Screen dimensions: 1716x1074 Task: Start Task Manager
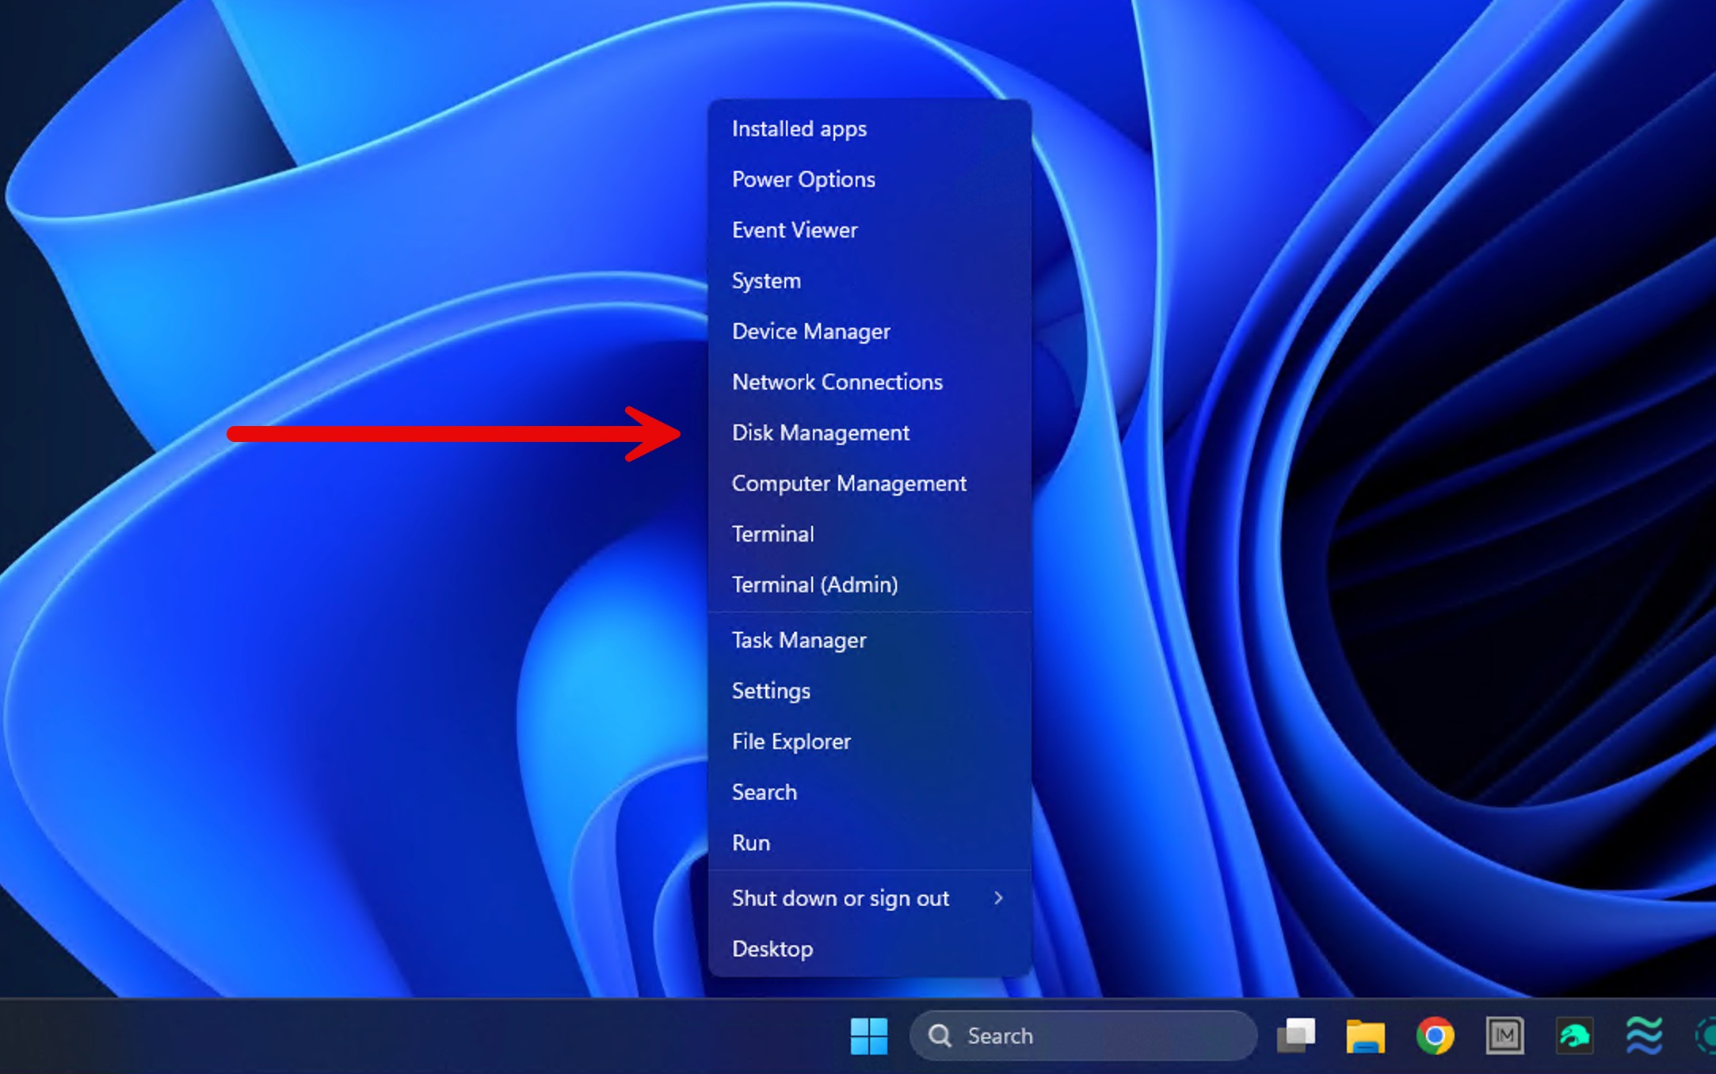click(869, 640)
